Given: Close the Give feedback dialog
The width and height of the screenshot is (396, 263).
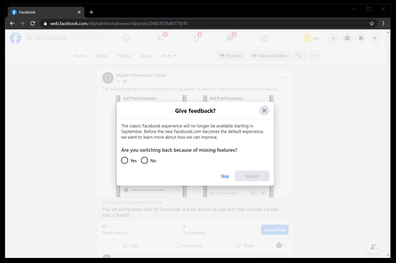Looking at the screenshot, I should click(x=264, y=111).
